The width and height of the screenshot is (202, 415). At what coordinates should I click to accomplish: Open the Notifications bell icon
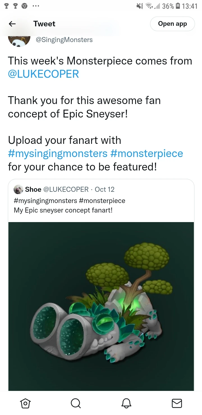coord(126,403)
